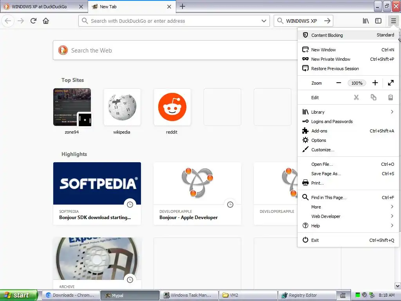The height and width of the screenshot is (301, 401).
Task: Go to the home page icon
Action: pyautogui.click(x=46, y=21)
